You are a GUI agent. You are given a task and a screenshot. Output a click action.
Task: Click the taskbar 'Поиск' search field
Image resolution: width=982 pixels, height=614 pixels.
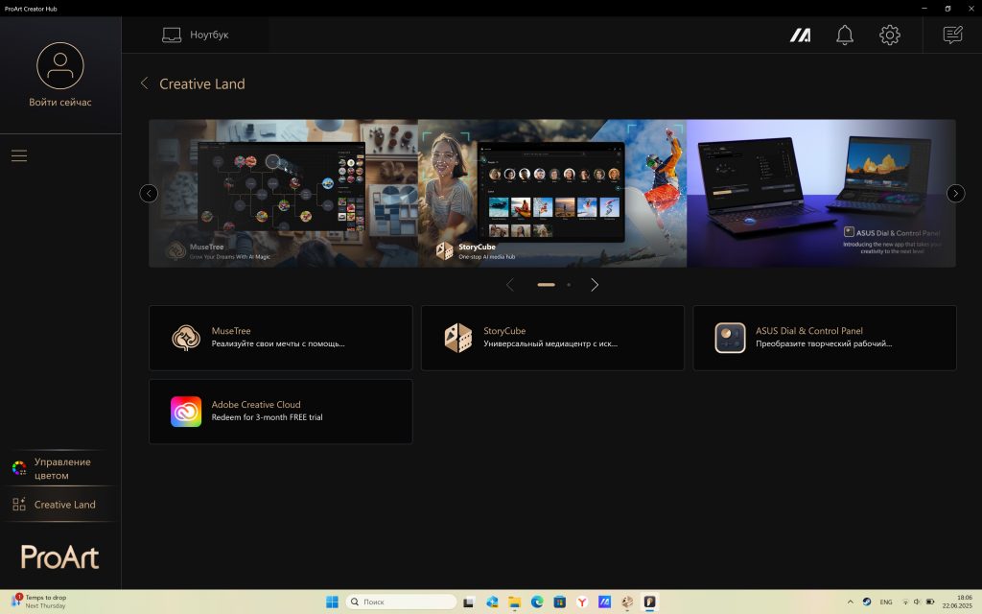tap(401, 602)
